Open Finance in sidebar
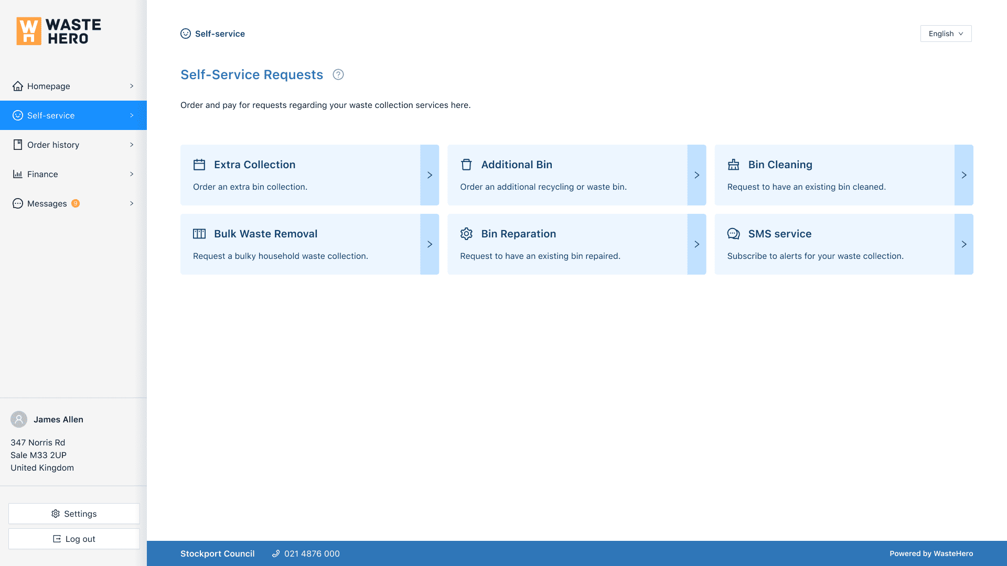This screenshot has width=1007, height=566. coord(73,174)
